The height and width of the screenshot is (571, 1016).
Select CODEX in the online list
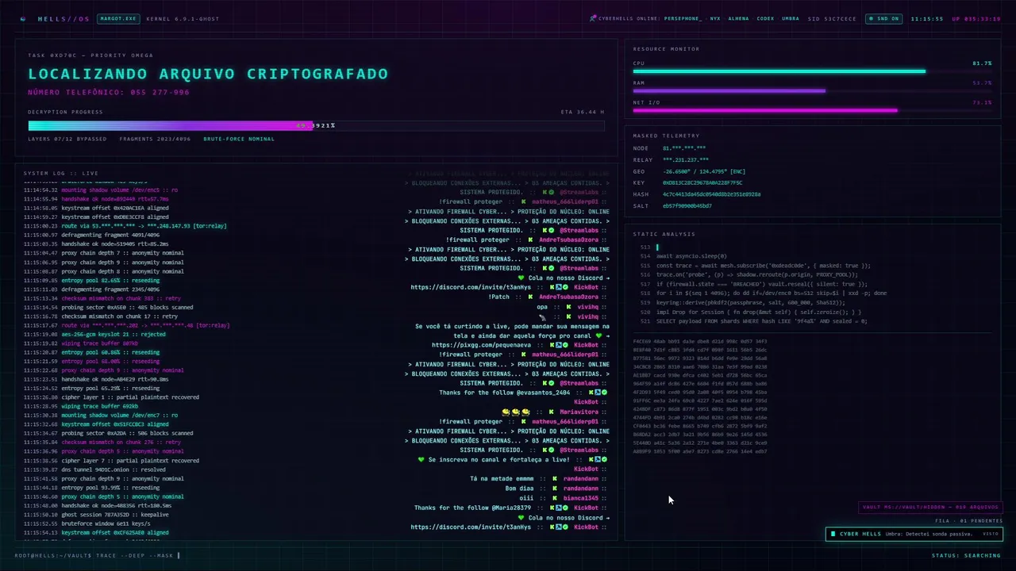(x=765, y=18)
